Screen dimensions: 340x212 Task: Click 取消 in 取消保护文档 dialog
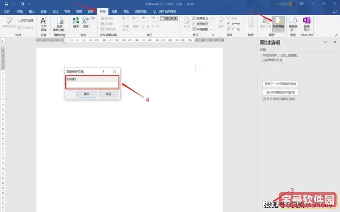pyautogui.click(x=108, y=94)
